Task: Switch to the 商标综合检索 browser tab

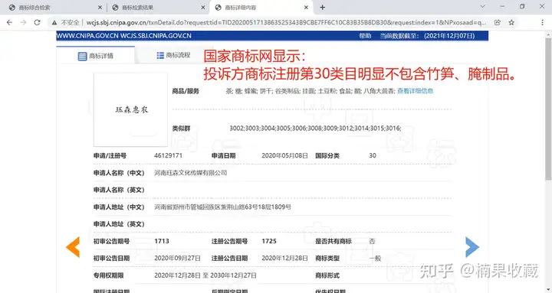Action: click(x=53, y=8)
